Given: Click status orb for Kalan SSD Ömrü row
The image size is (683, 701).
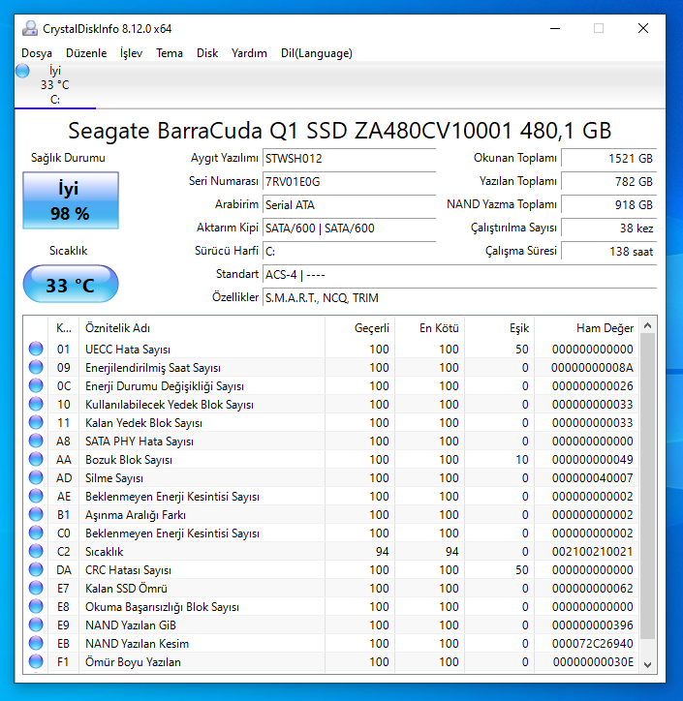Looking at the screenshot, I should tap(36, 588).
